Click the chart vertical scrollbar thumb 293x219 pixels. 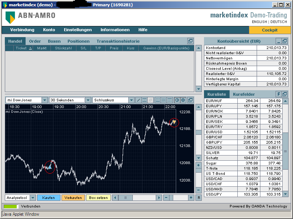click(198, 133)
